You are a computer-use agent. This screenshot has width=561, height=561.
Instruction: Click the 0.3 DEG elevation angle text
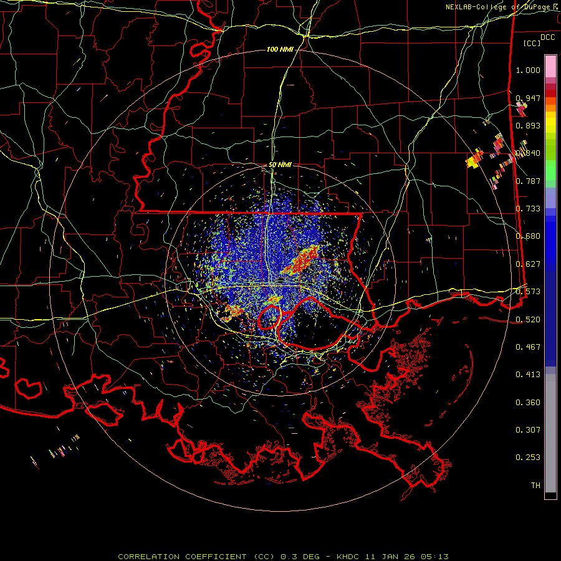pyautogui.click(x=300, y=557)
